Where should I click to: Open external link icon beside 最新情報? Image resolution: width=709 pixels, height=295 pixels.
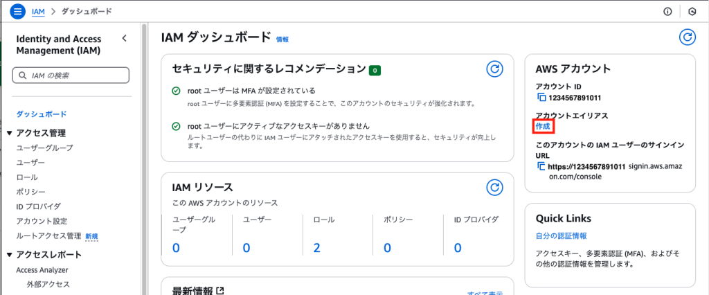click(219, 290)
